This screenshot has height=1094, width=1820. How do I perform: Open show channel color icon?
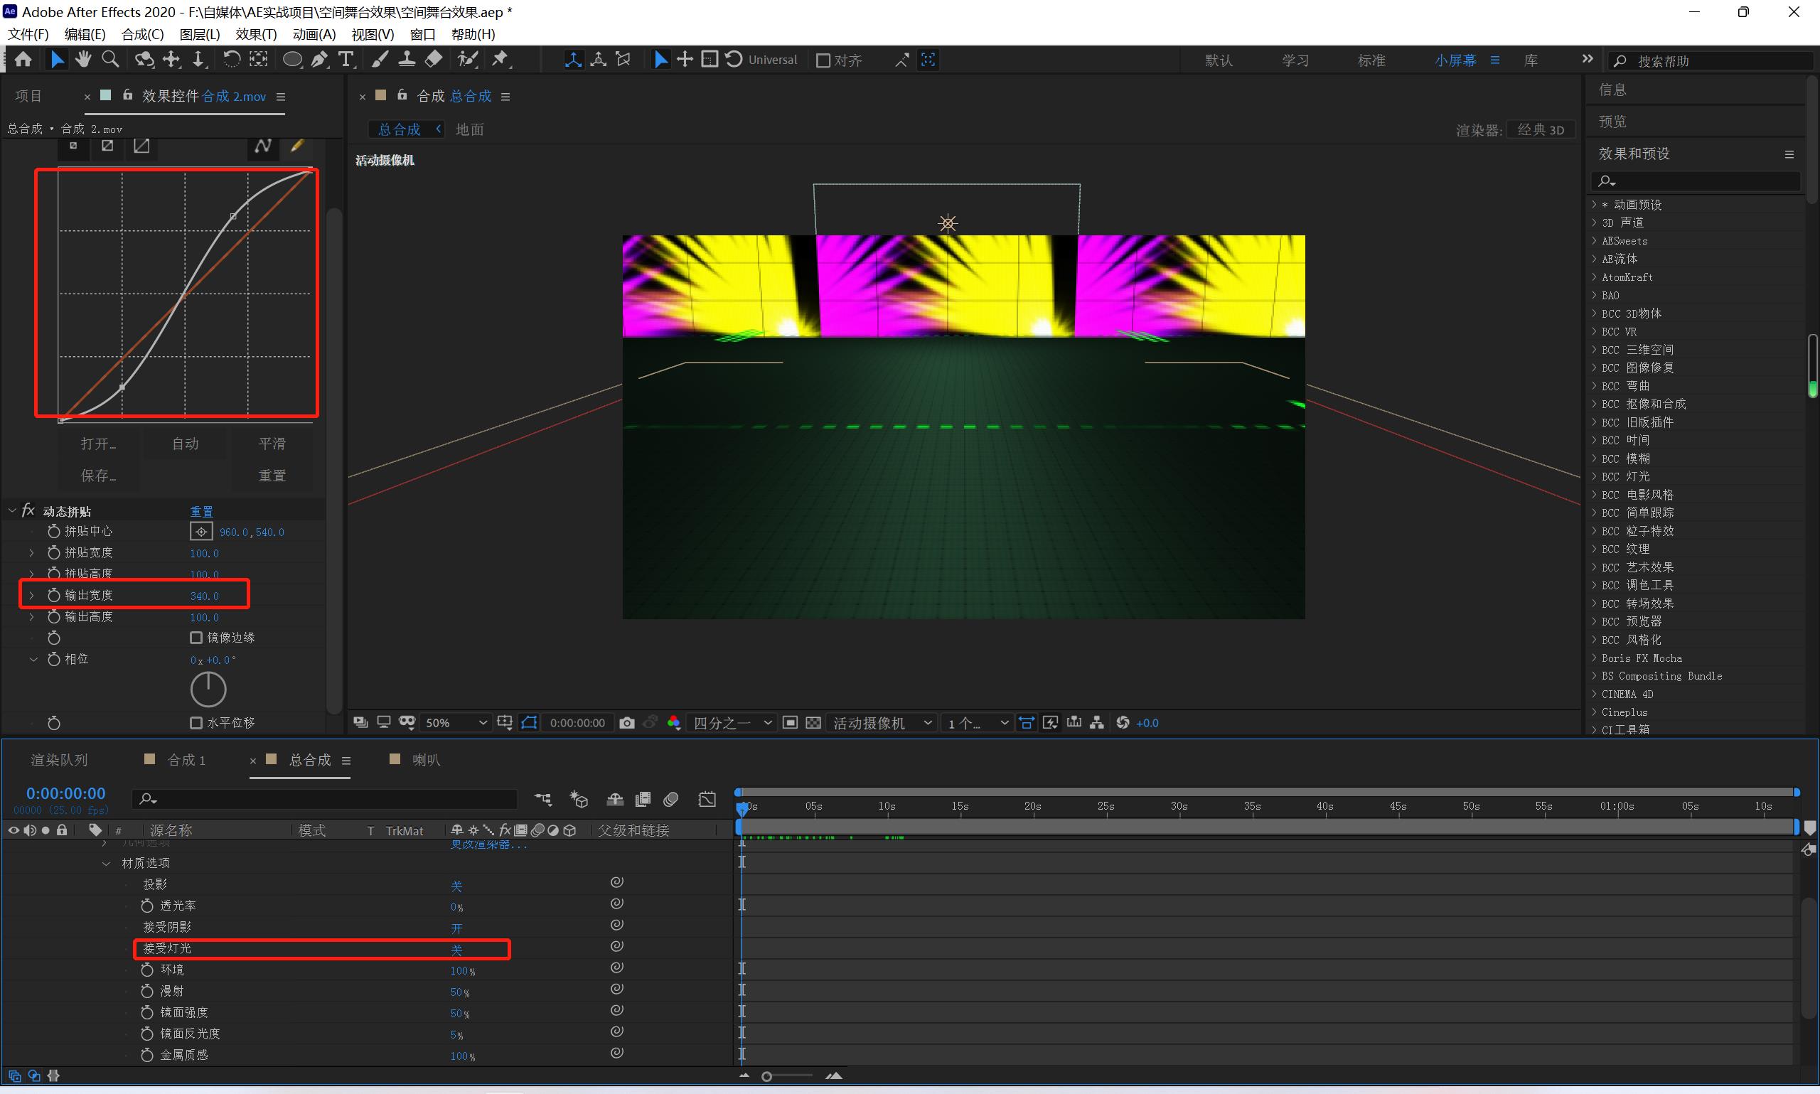pyautogui.click(x=673, y=723)
